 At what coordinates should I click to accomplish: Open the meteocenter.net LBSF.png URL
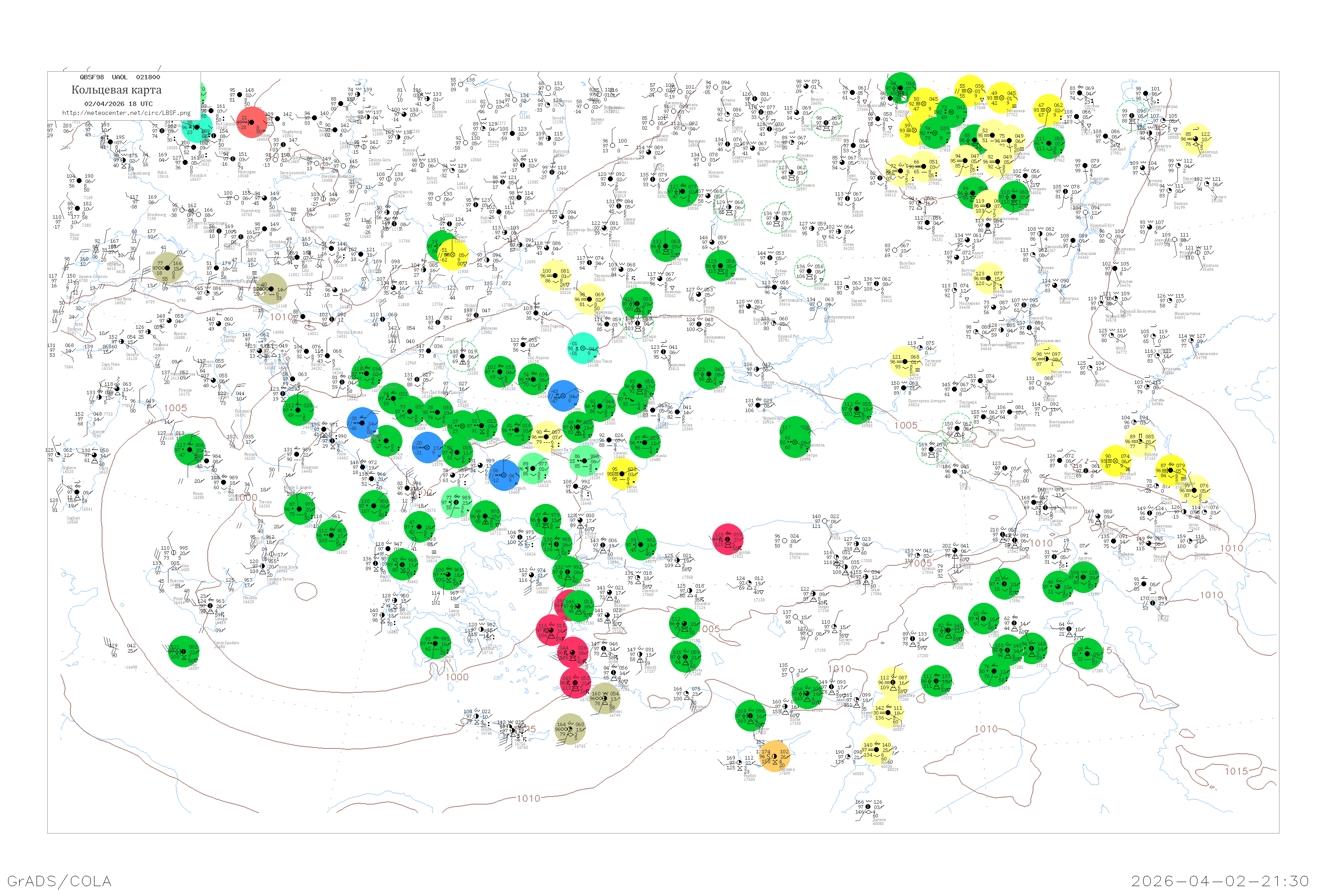126,113
